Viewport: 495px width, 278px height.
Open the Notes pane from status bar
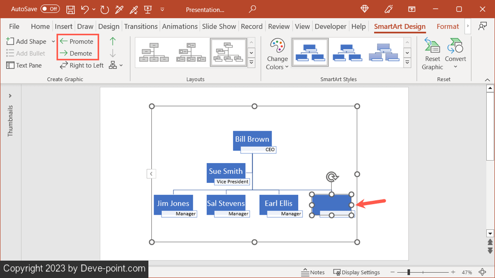click(313, 272)
